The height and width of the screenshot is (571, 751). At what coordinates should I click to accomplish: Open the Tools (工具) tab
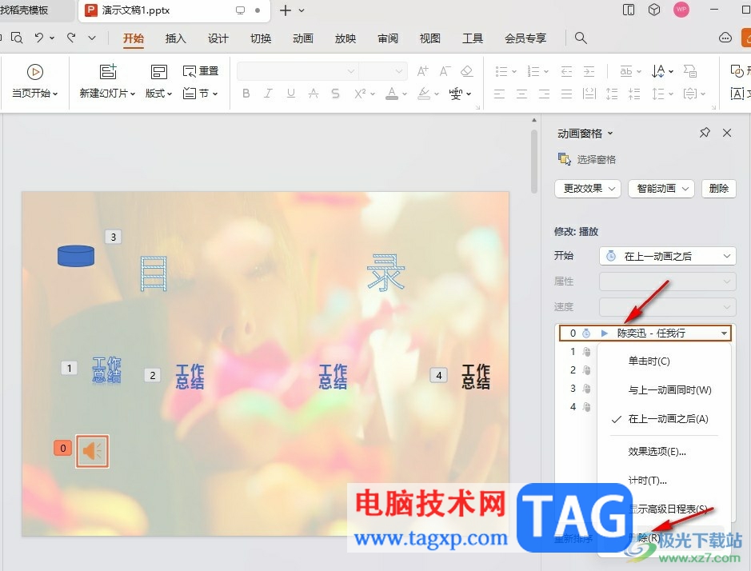[x=472, y=38]
